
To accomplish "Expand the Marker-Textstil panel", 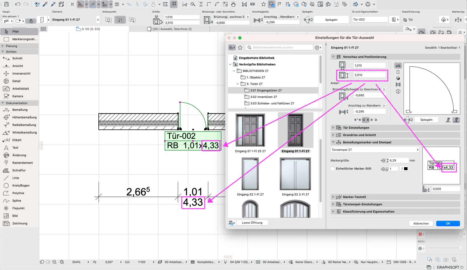I will pos(333,197).
